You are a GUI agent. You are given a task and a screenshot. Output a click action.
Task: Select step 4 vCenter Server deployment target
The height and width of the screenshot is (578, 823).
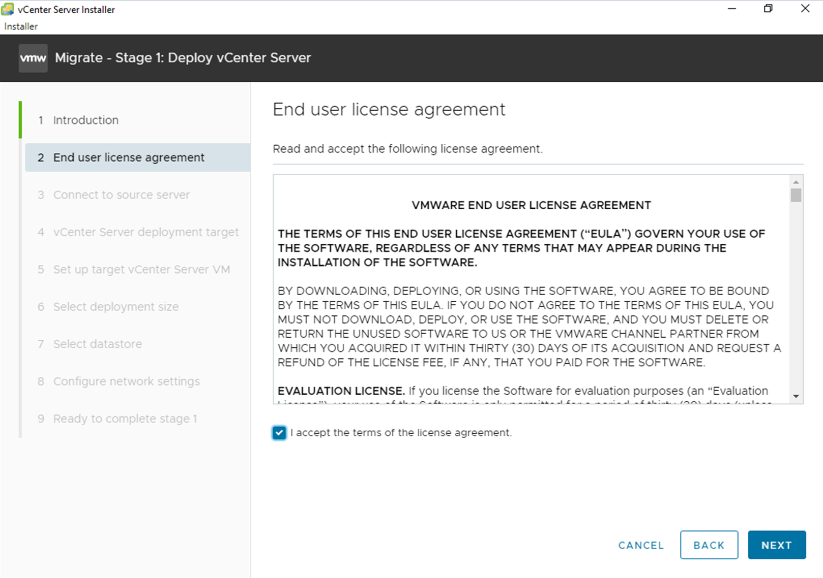[137, 232]
